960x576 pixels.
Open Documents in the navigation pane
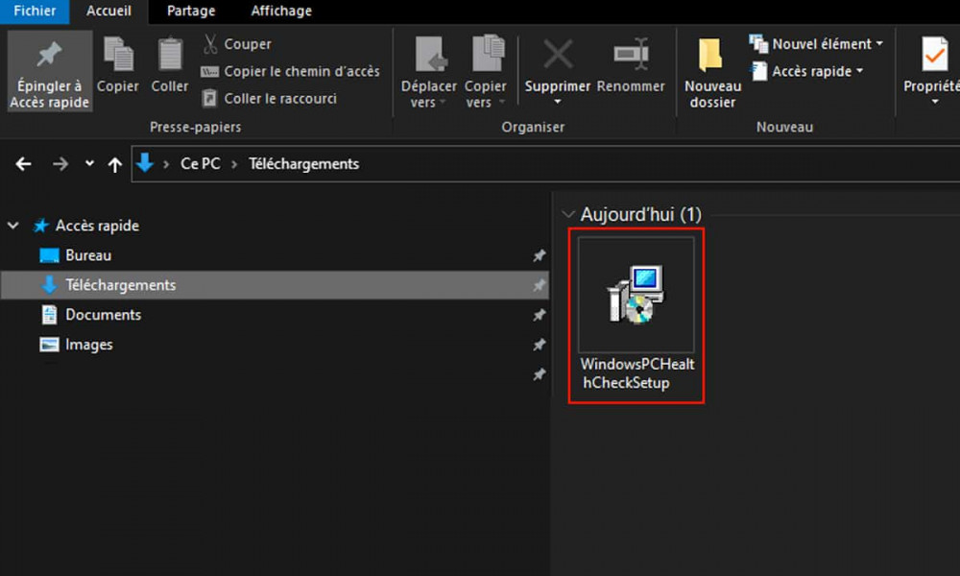coord(103,315)
